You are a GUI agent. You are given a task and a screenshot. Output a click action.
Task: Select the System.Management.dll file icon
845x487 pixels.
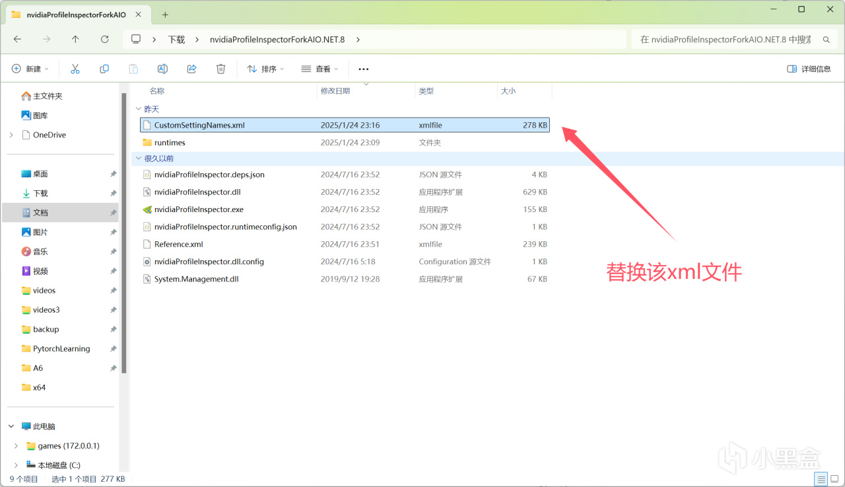pos(147,280)
